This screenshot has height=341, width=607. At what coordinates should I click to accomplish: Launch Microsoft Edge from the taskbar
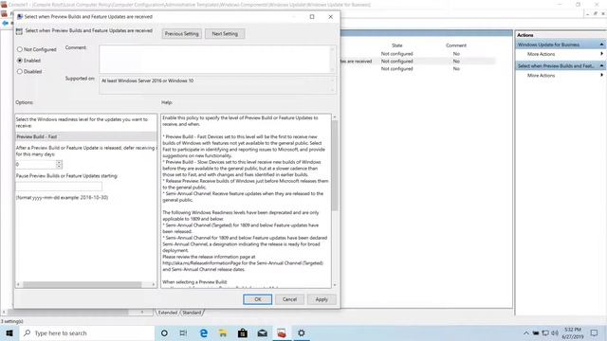[x=203, y=332]
